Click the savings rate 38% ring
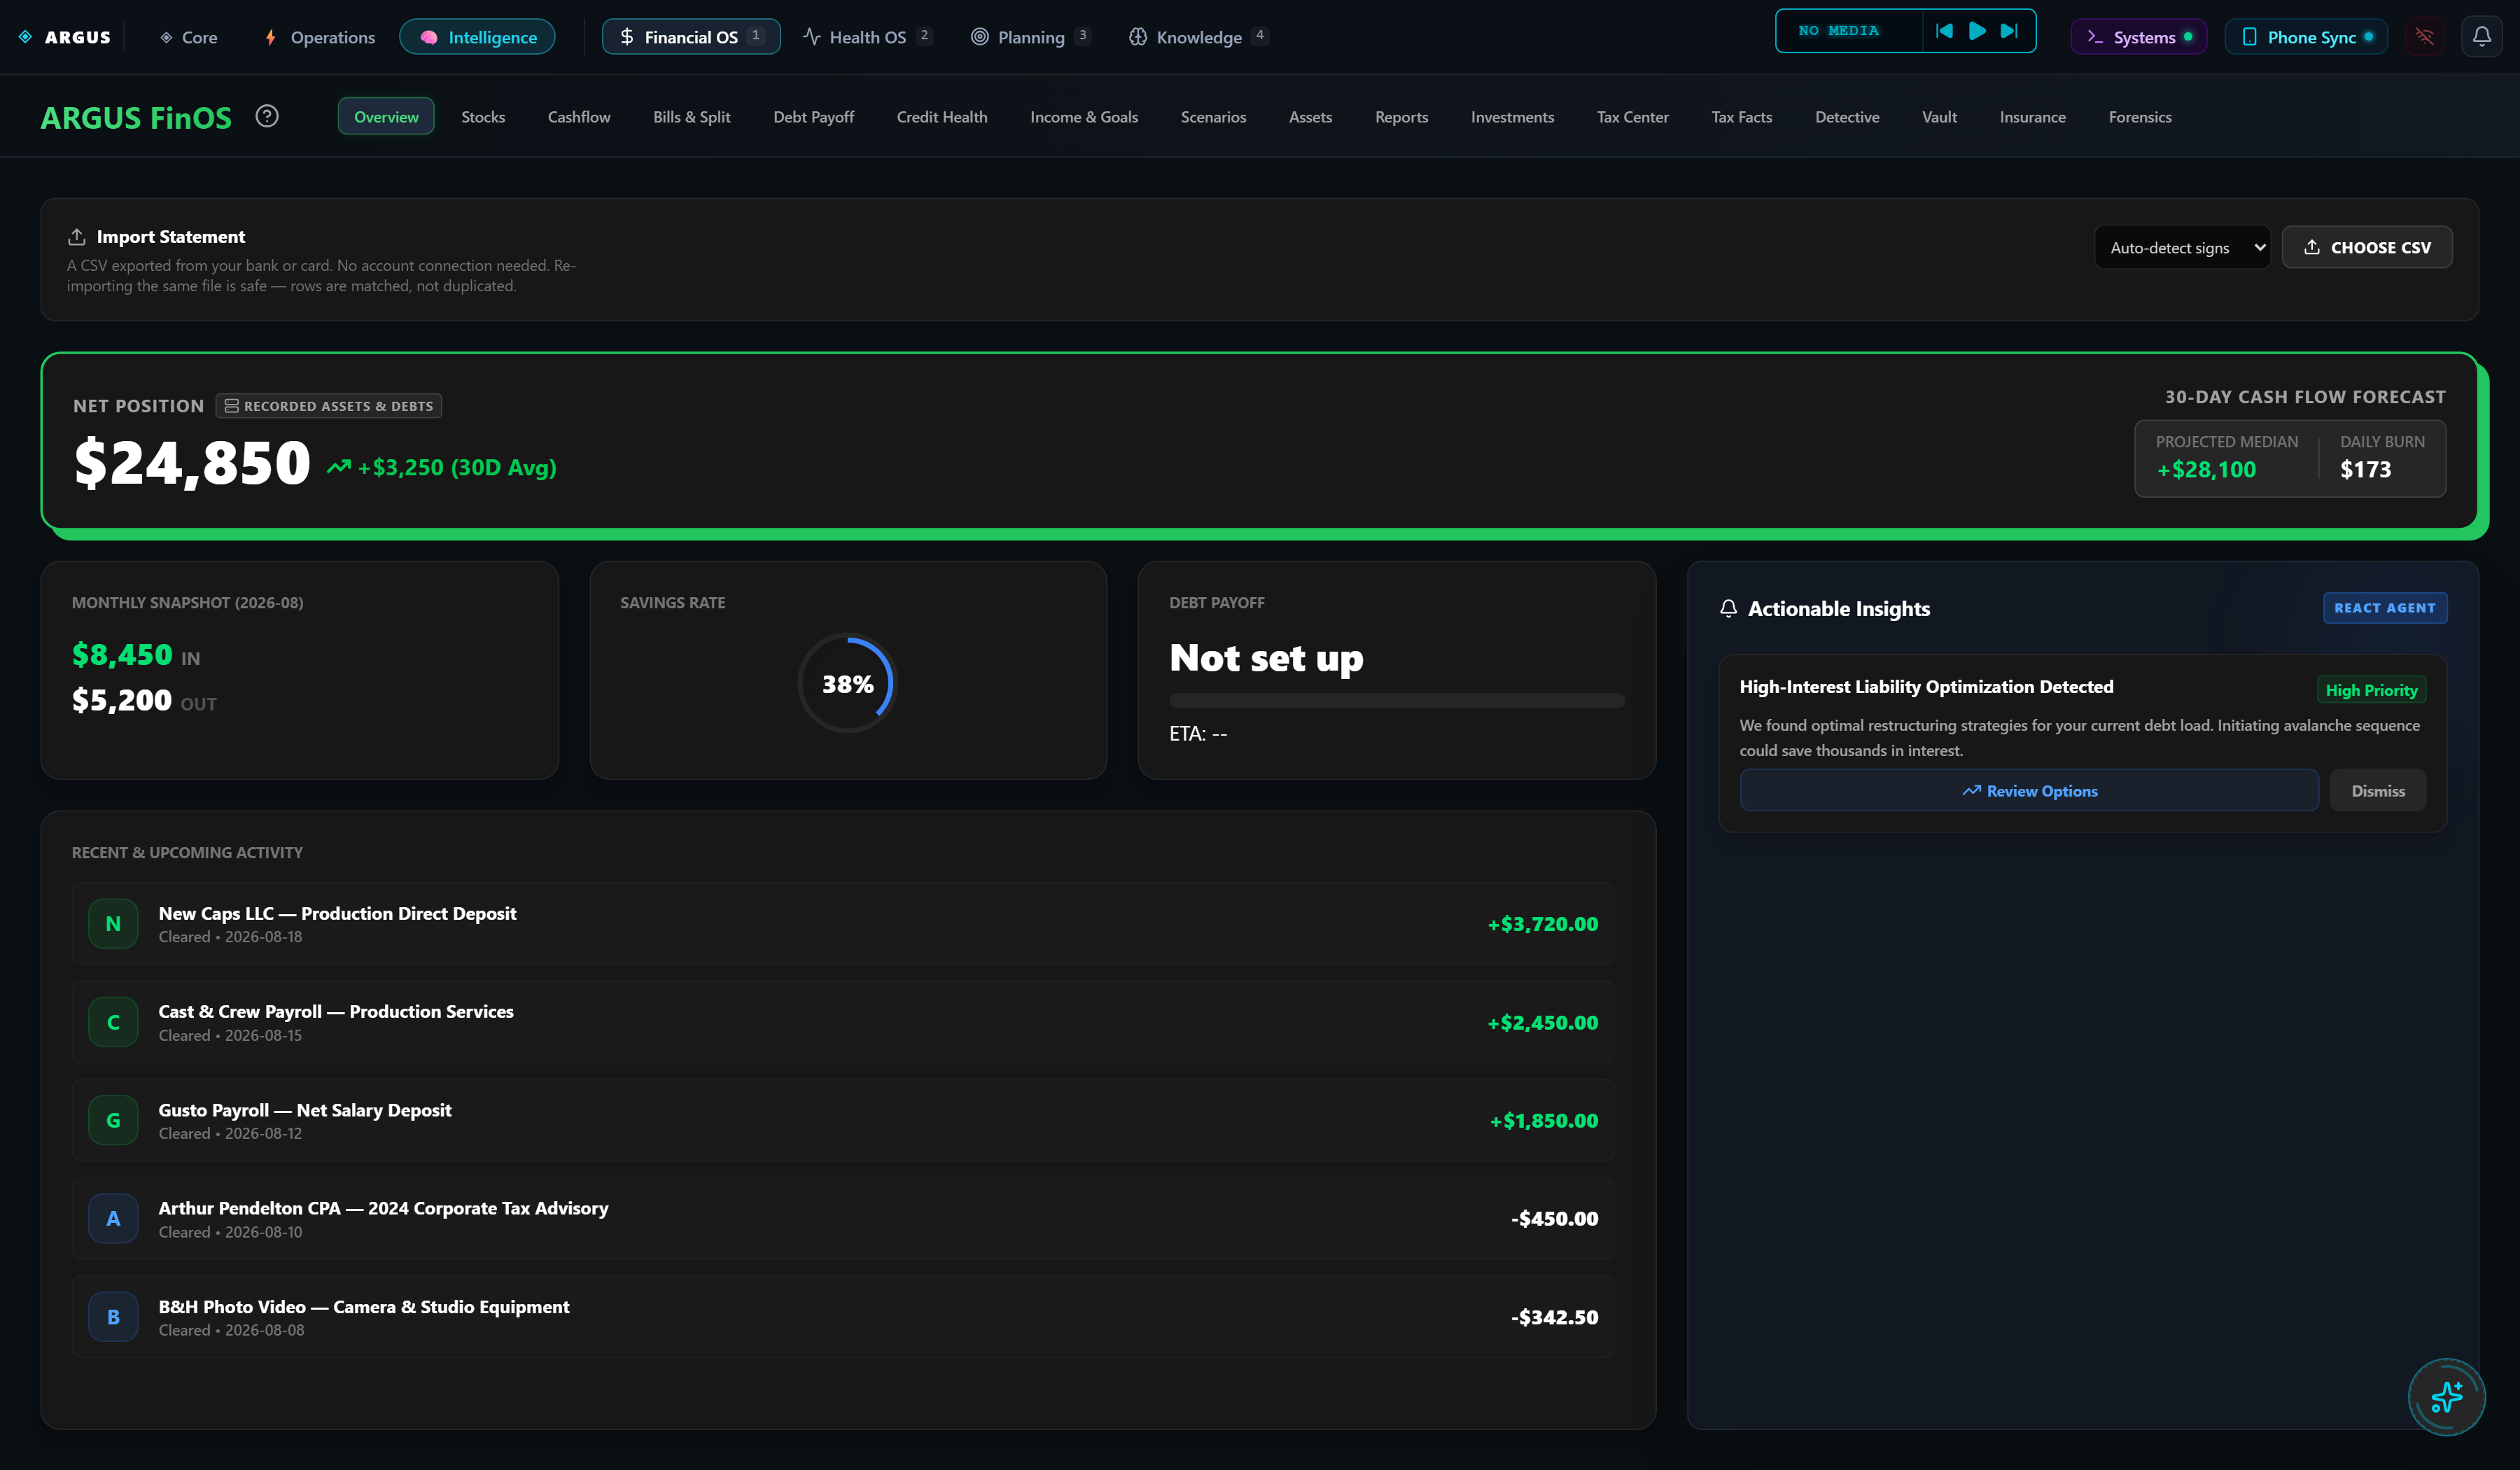 847,684
